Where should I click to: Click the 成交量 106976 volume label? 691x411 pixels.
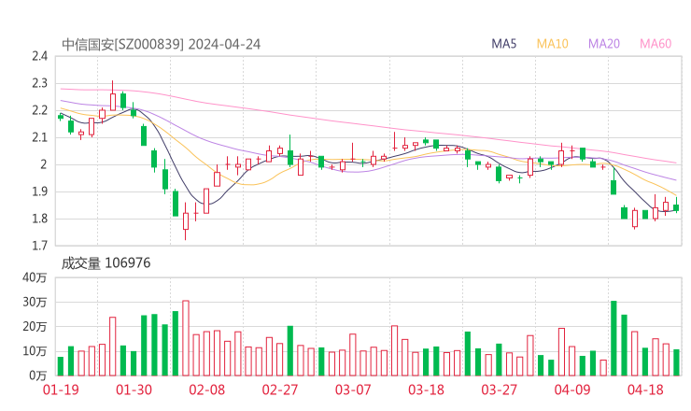(106, 263)
